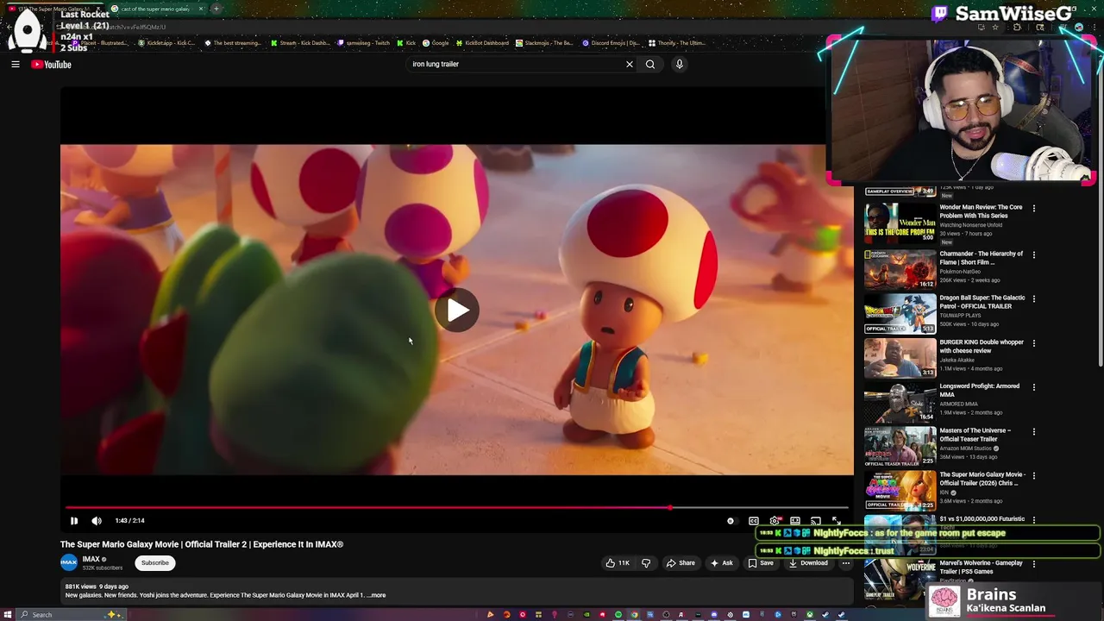Open the IMAX channel name link

point(91,559)
